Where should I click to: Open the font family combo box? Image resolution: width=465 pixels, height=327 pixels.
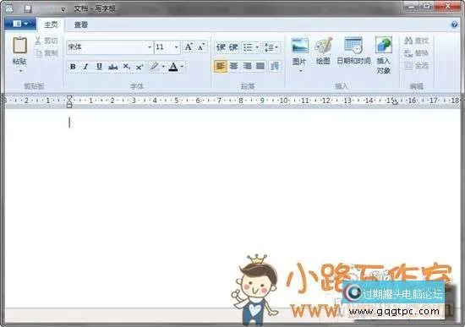tap(110, 47)
